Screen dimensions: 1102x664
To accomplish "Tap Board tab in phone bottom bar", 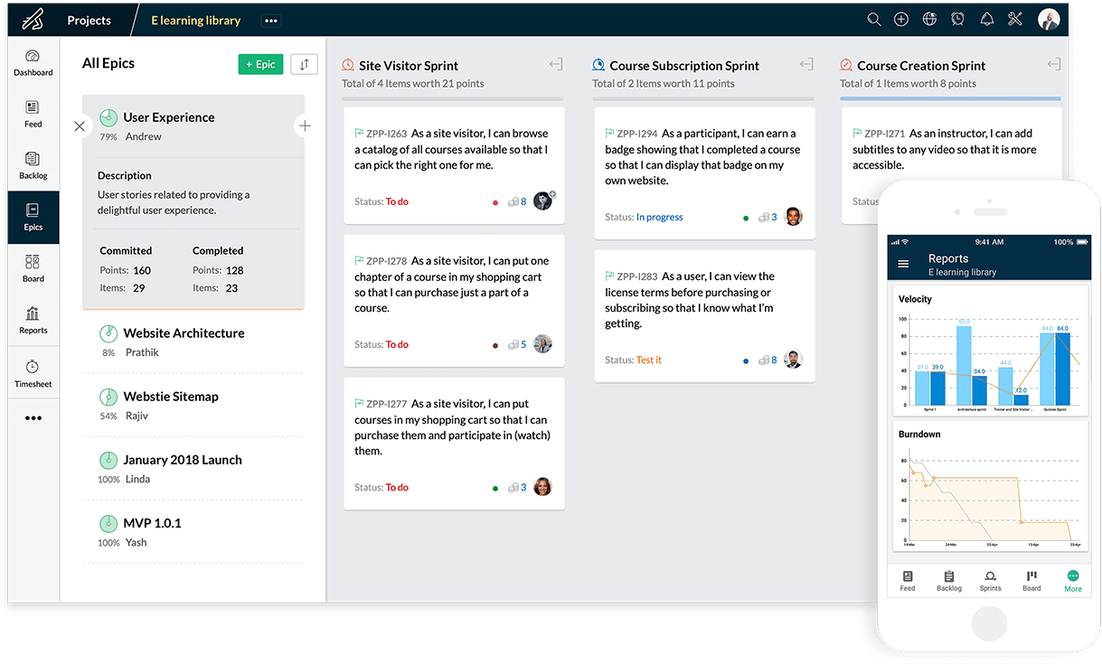I will point(1031,581).
